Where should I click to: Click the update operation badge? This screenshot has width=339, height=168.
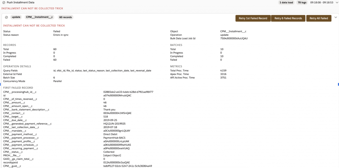(16, 17)
